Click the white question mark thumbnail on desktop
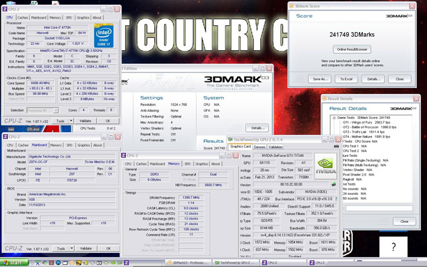Viewport: 427px width, 267px height. (x=393, y=247)
